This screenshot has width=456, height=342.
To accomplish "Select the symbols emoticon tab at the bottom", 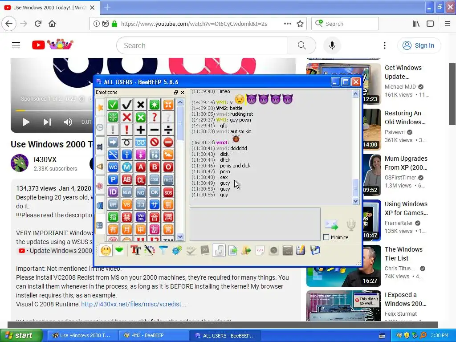I will point(100,225).
